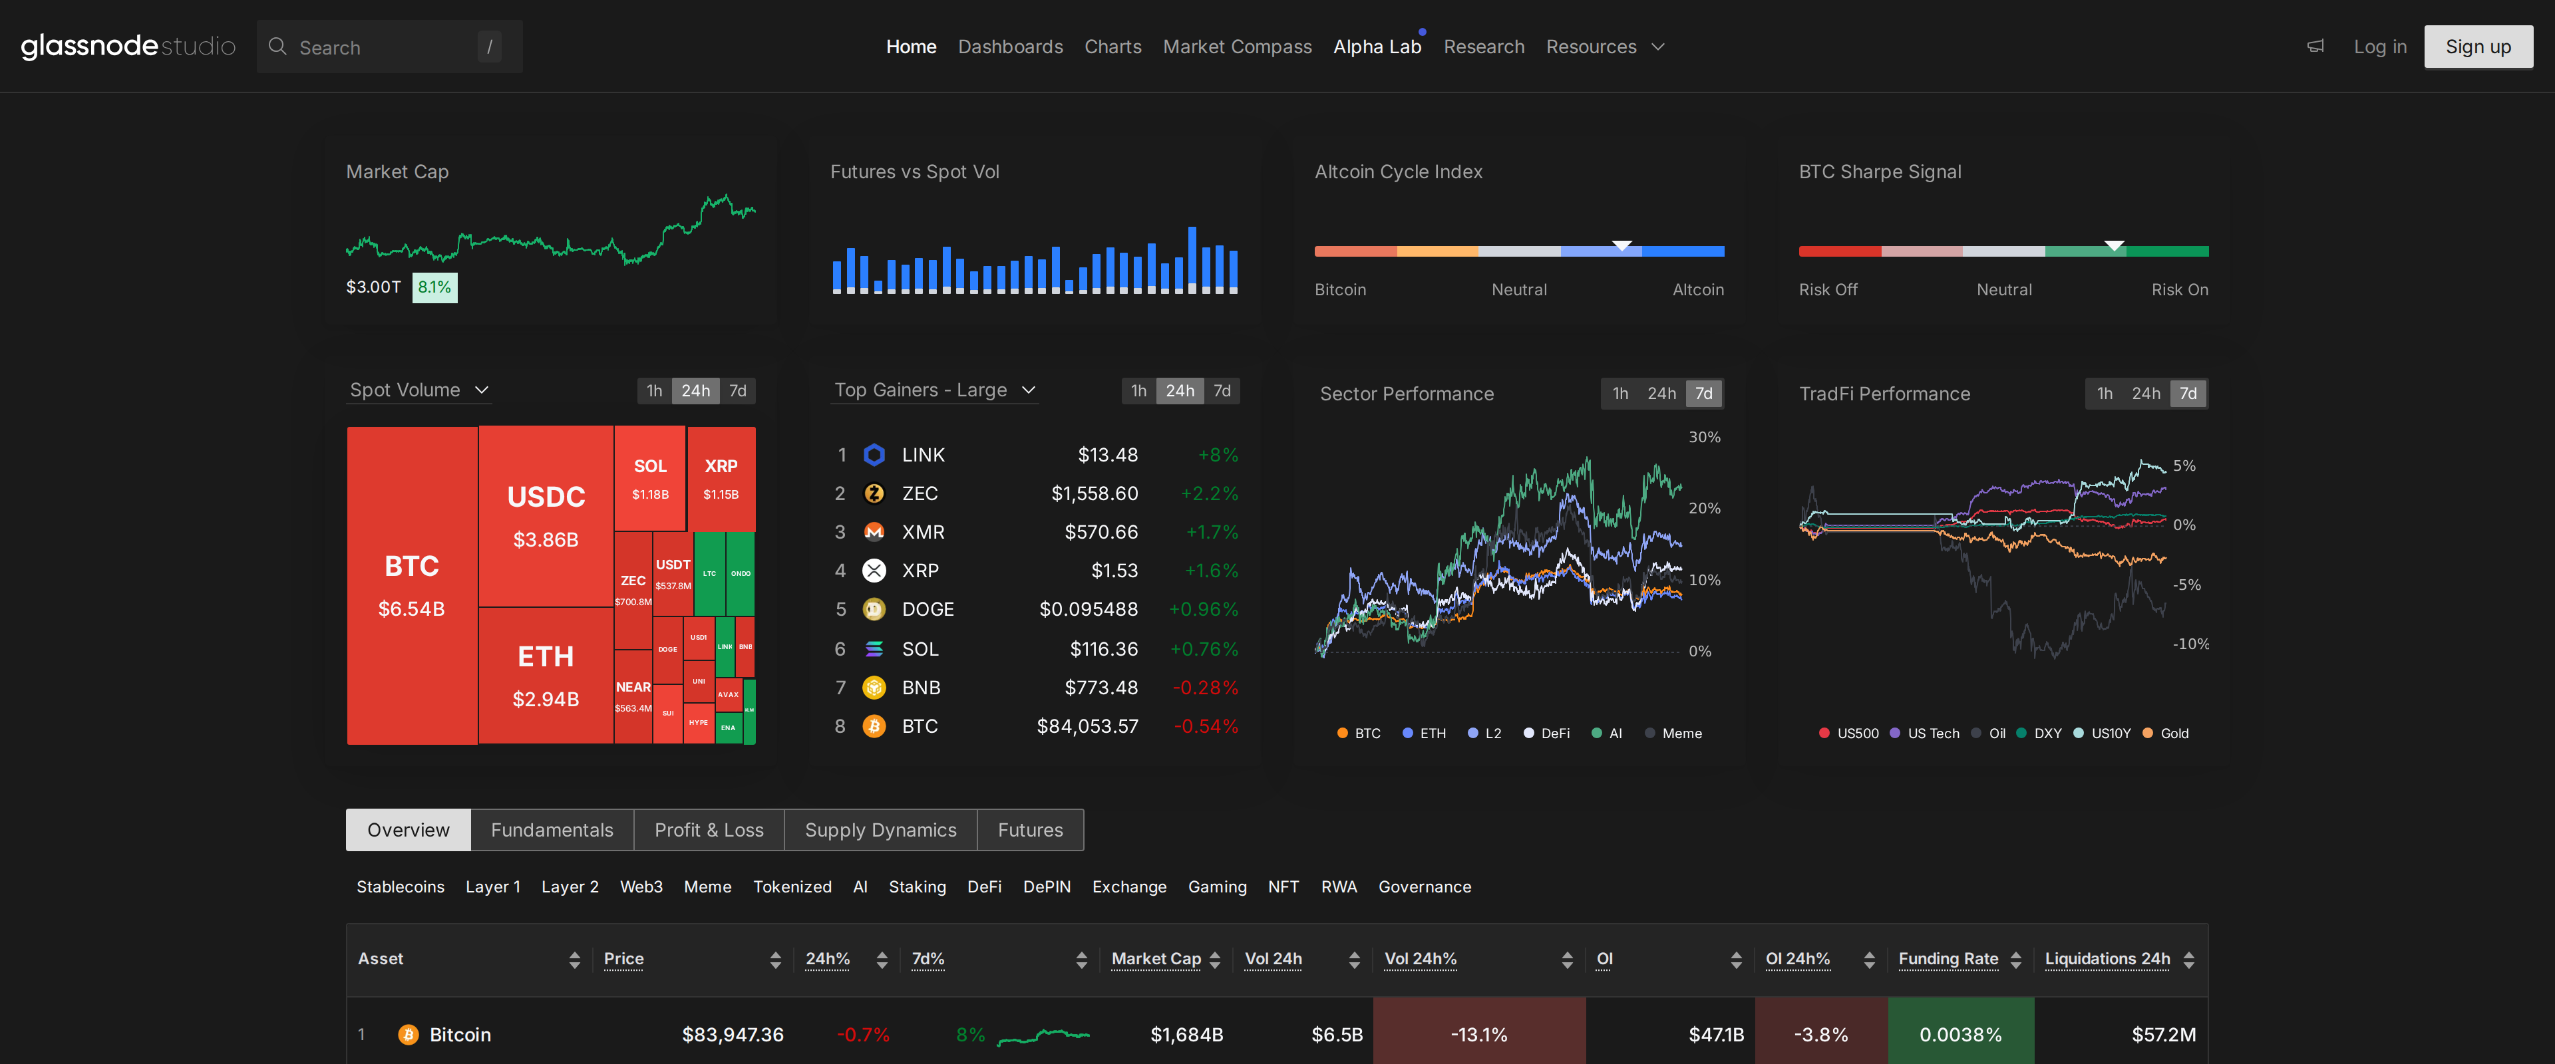Toggle US500 series in TradFi legend
The width and height of the screenshot is (2555, 1064).
point(1849,733)
